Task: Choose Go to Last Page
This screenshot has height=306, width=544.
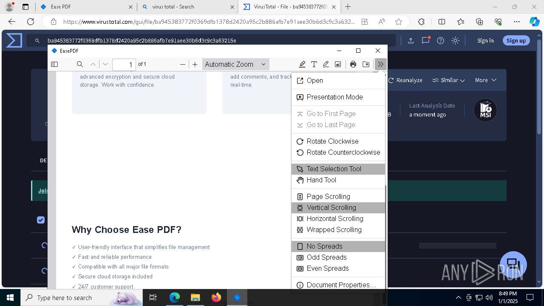Action: click(338, 125)
